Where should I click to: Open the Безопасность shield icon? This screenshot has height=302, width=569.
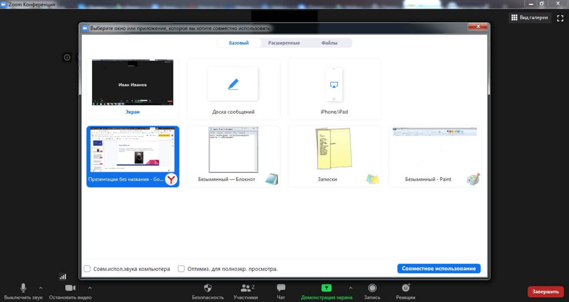pyautogui.click(x=208, y=288)
